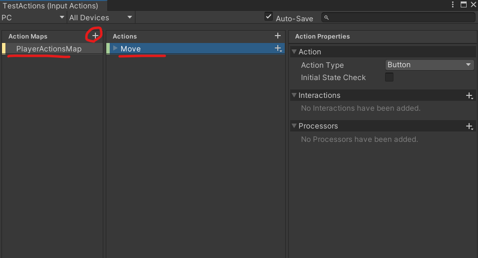Open the All Devices dropdown
Viewport: 478px width, 258px height.
(x=101, y=18)
